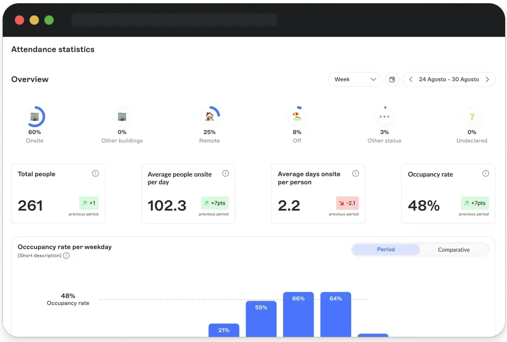Click the Attendance statistics heading

pos(53,49)
